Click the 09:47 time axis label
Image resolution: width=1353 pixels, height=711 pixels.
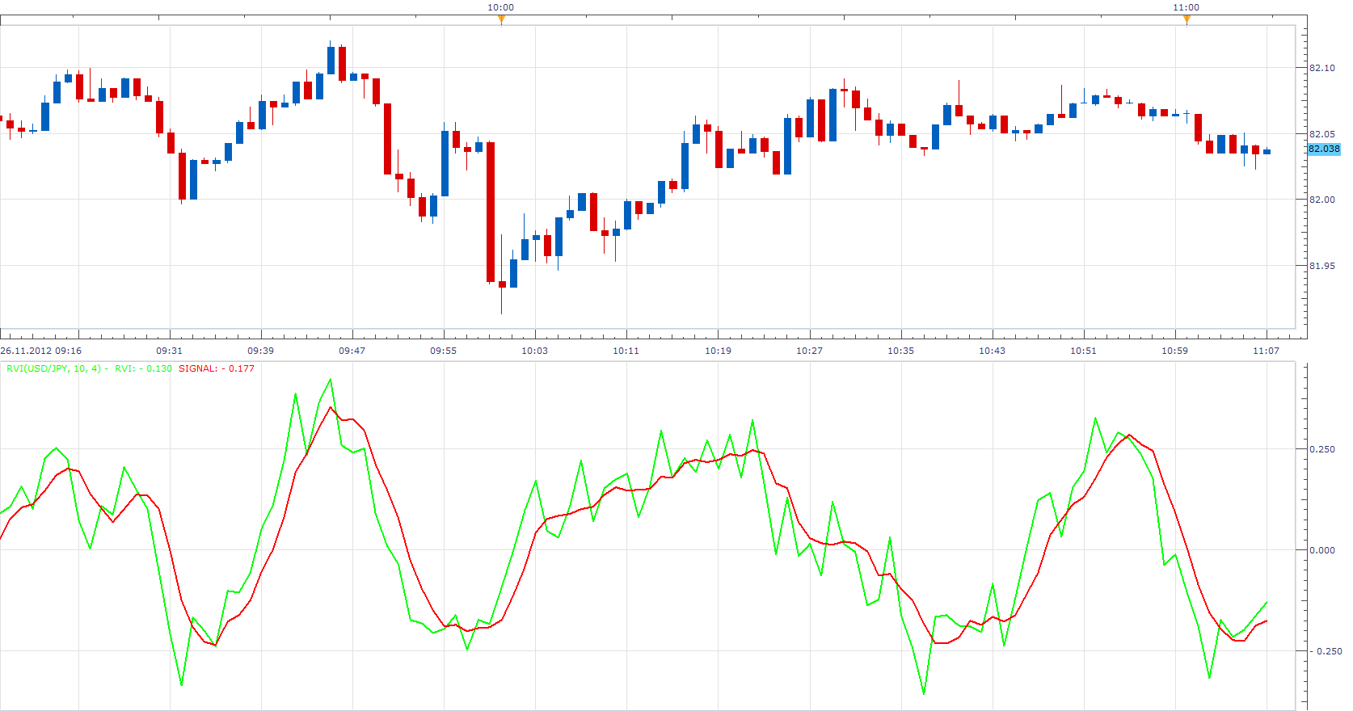point(352,351)
